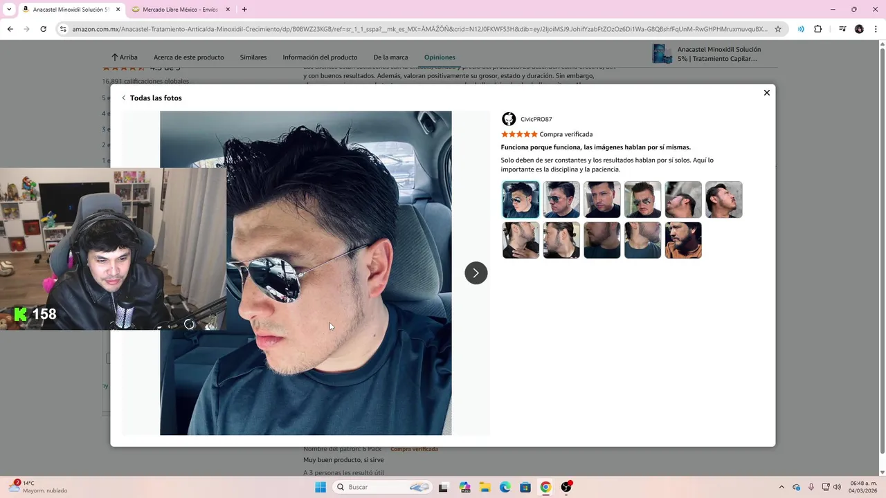Viewport: 886px width, 498px height.
Task: Open the blue sound extension icon
Action: coord(801,29)
